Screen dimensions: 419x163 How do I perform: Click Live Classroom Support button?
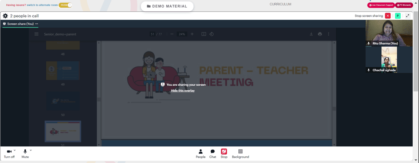[x=381, y=5]
